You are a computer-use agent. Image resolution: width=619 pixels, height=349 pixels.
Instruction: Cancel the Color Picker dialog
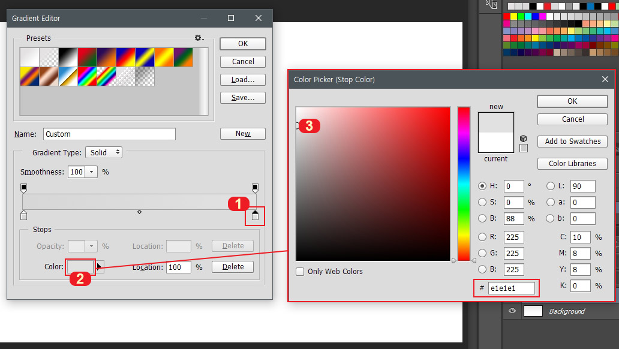pyautogui.click(x=572, y=119)
